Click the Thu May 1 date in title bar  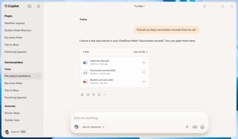(x=139, y=6)
